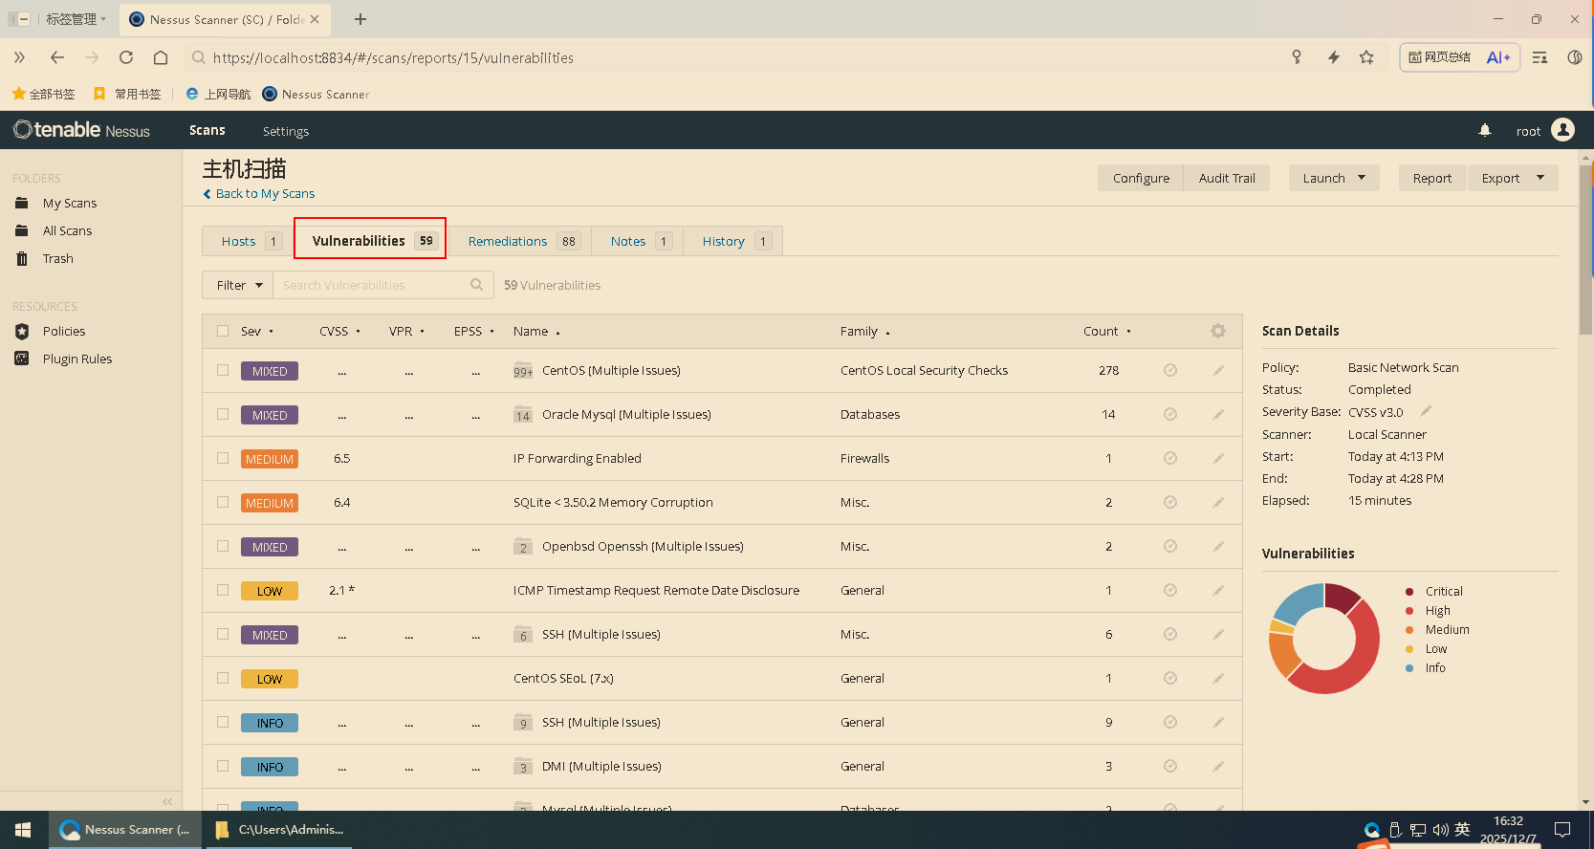Click the Back to My Scans link
The width and height of the screenshot is (1594, 849).
[x=265, y=193]
